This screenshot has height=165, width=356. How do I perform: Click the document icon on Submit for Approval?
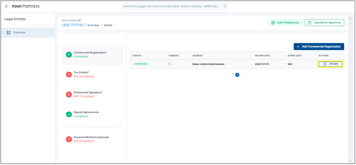[x=310, y=23]
